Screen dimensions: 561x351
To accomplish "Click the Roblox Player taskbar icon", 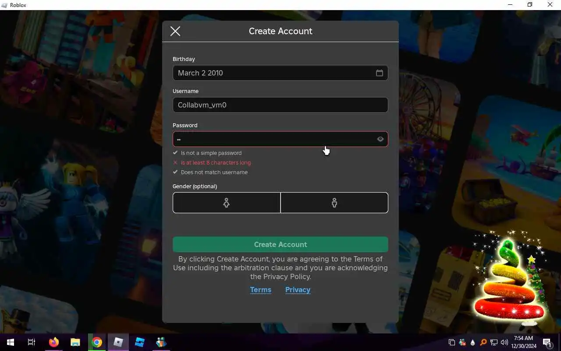I will click(118, 342).
